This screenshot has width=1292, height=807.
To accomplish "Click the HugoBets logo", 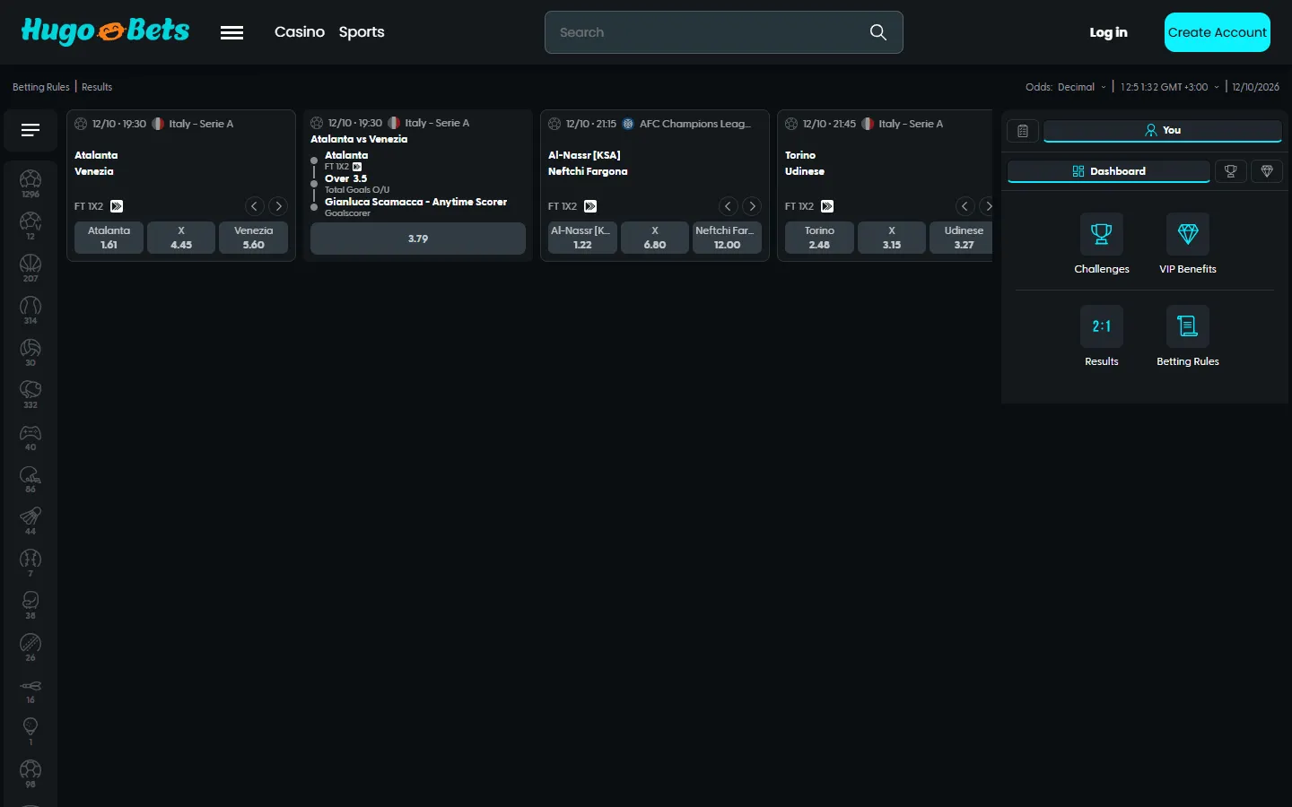I will point(105,31).
